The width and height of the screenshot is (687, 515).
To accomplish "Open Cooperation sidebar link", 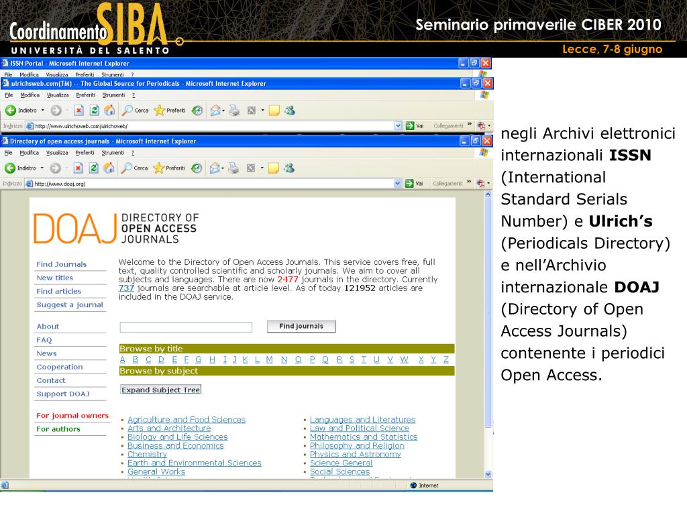I will (60, 367).
